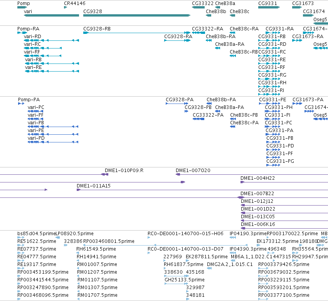328x301 pixels.
Task: Select the bs85d04.5prime EST
Action: (21, 237)
